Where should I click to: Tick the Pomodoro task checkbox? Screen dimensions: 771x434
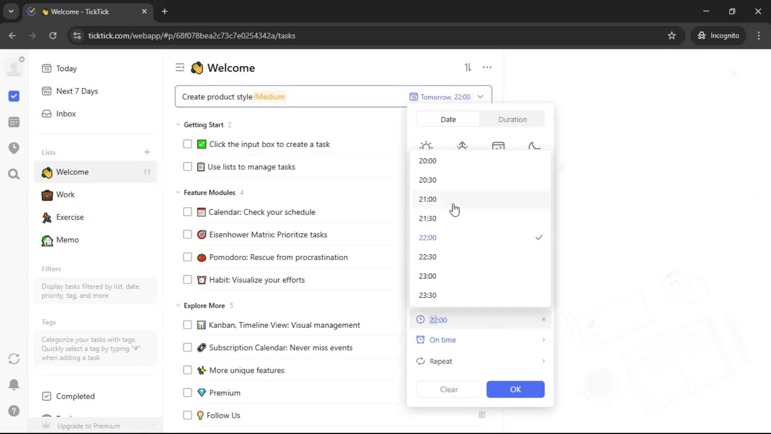[188, 257]
